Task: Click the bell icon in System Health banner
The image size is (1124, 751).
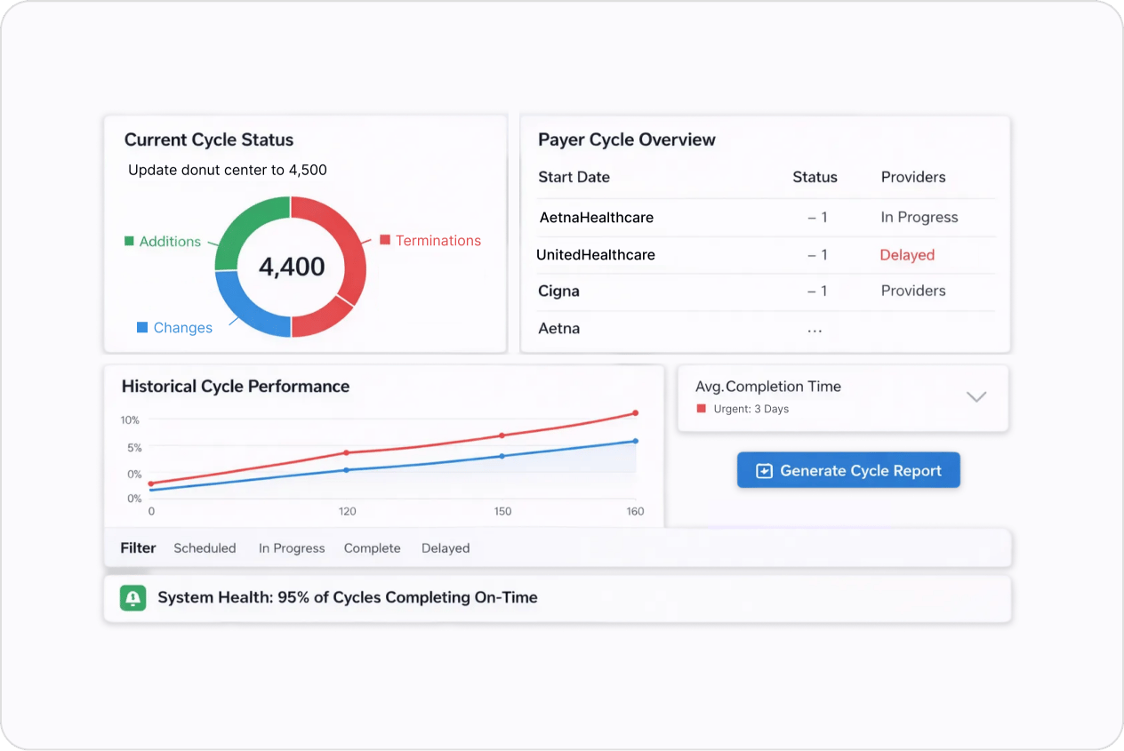Action: tap(132, 598)
